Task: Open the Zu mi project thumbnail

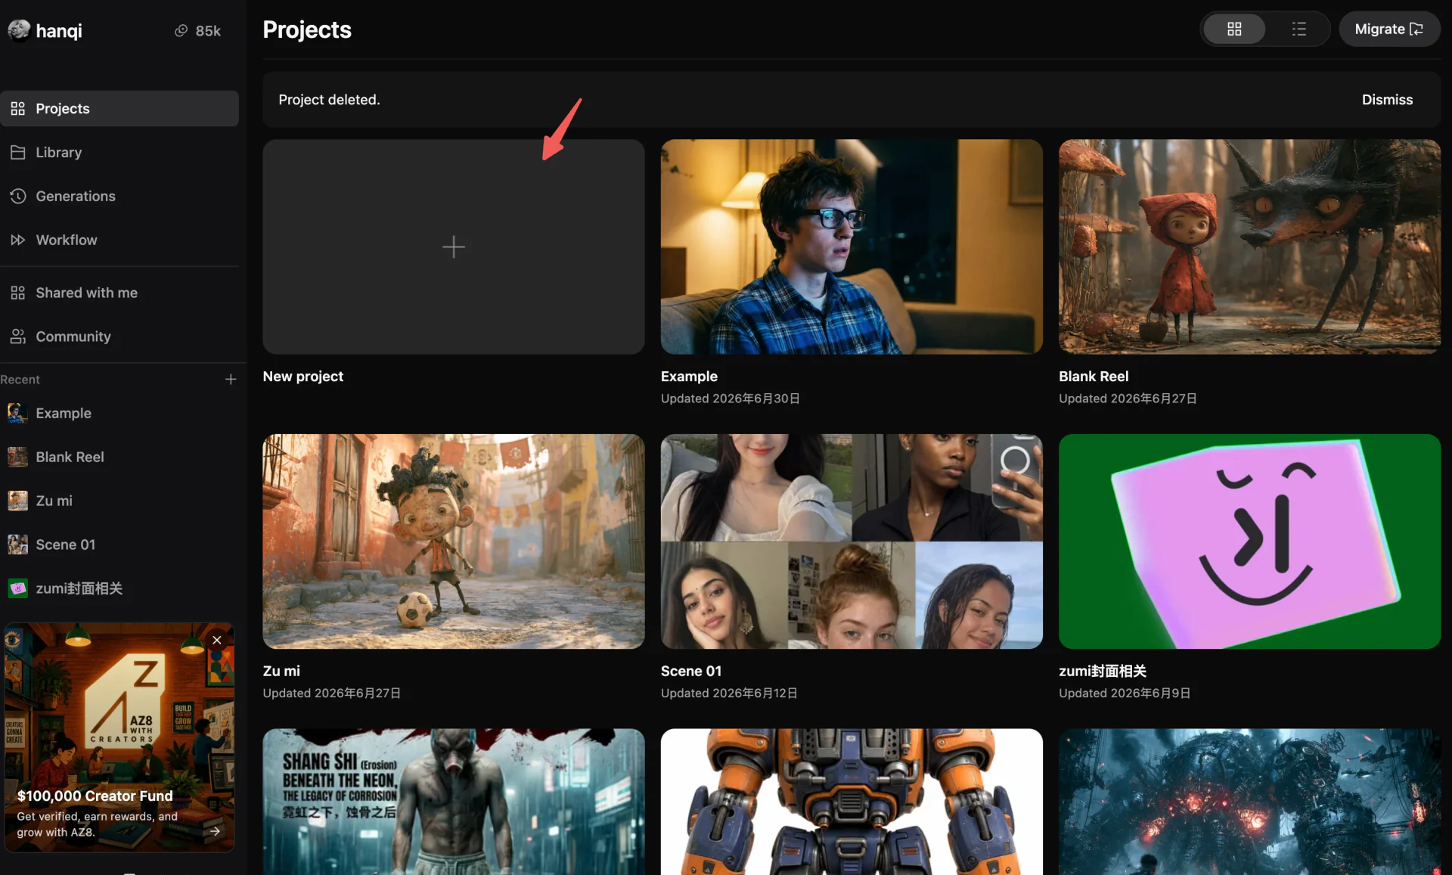Action: (454, 541)
